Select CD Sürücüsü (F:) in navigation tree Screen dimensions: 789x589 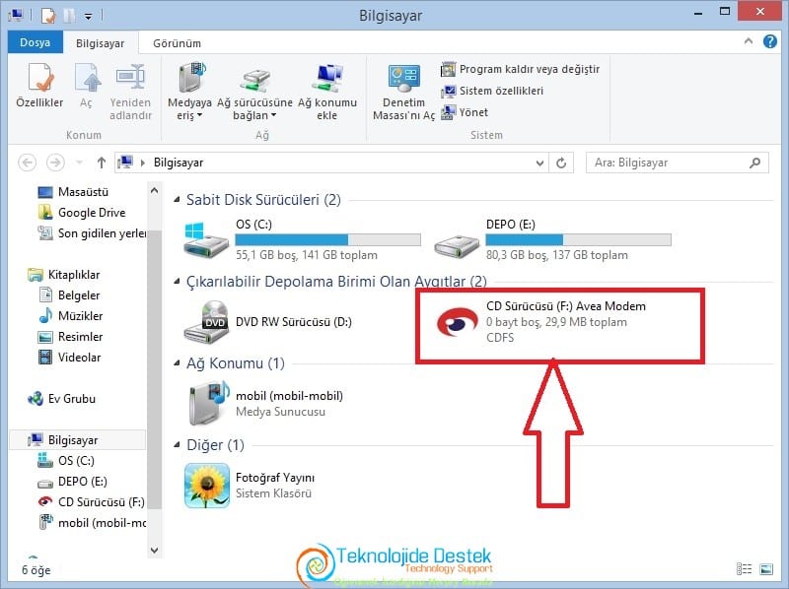click(91, 502)
